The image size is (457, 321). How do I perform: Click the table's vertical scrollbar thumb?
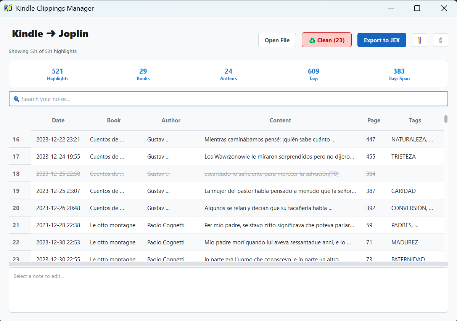[x=446, y=119]
